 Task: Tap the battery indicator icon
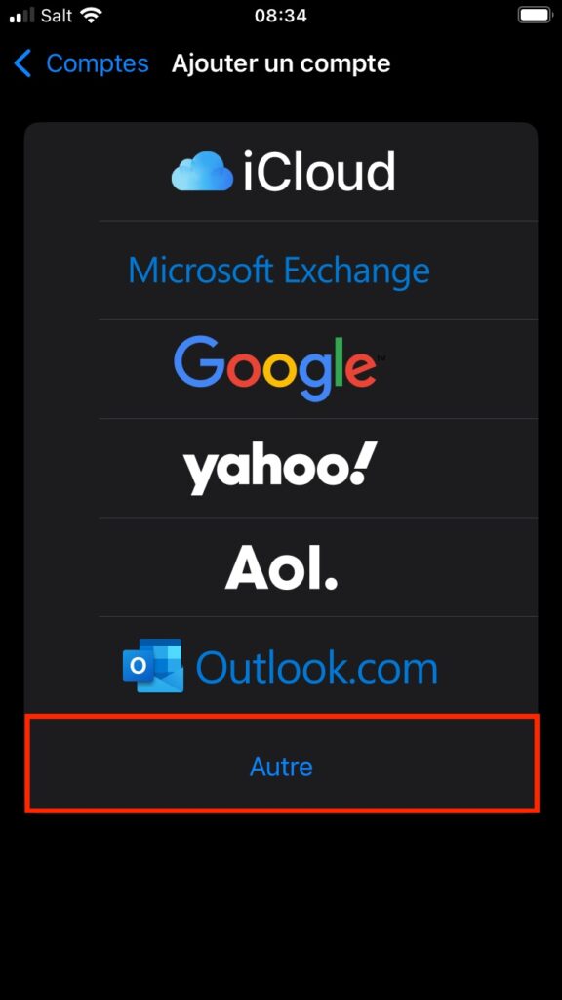(534, 16)
